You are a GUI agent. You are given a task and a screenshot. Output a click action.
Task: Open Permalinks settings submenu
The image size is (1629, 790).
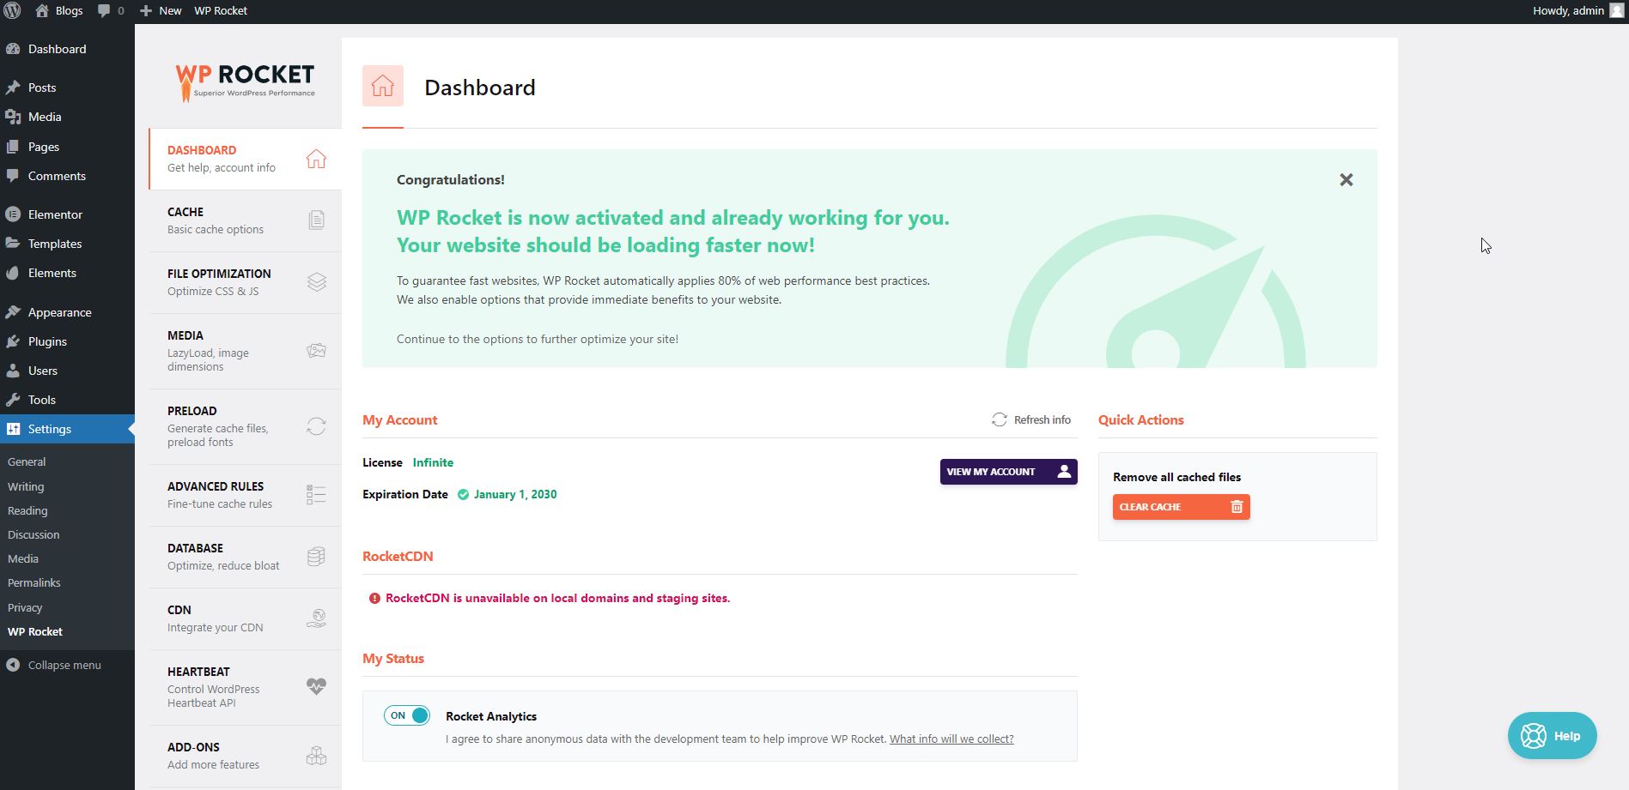click(x=34, y=582)
